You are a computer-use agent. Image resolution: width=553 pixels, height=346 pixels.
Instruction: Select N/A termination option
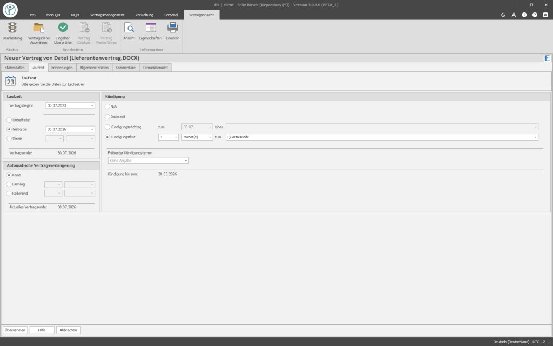[107, 107]
